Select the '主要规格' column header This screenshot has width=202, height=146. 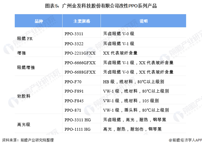pyautogui.click(x=82, y=21)
